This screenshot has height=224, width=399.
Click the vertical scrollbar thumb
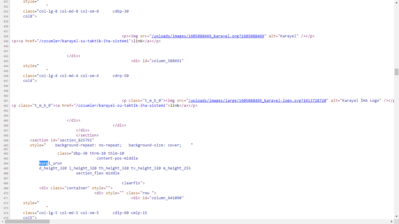pos(396,72)
